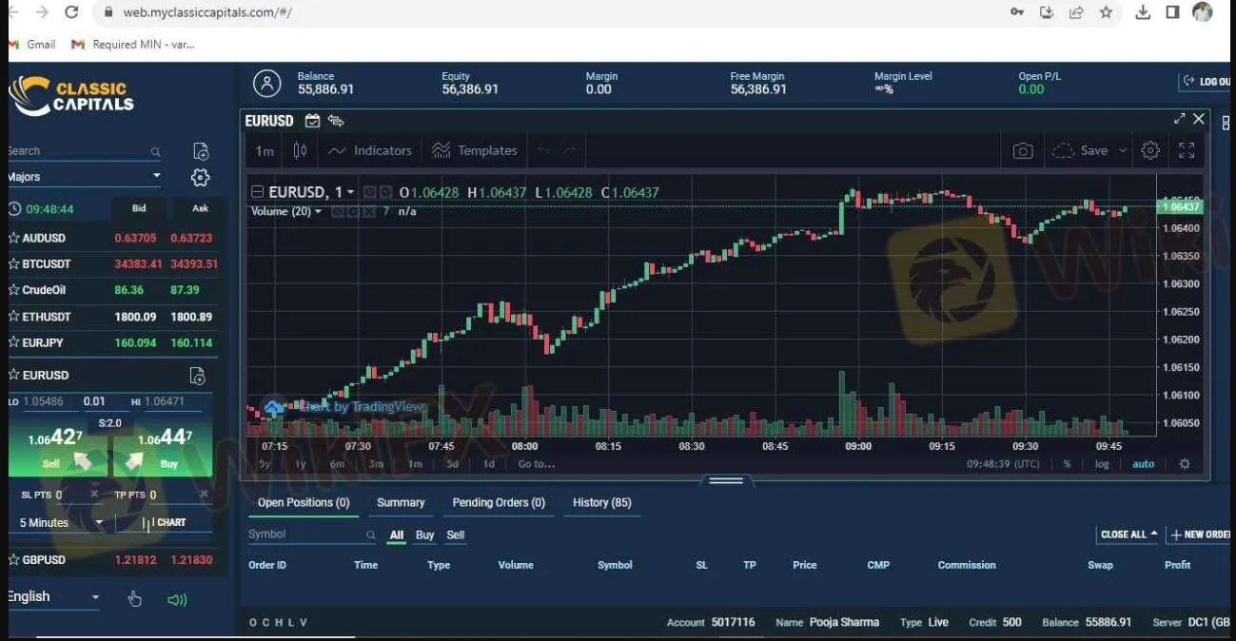The image size is (1236, 641).
Task: Click the chart panel resize handle
Action: pyautogui.click(x=726, y=481)
